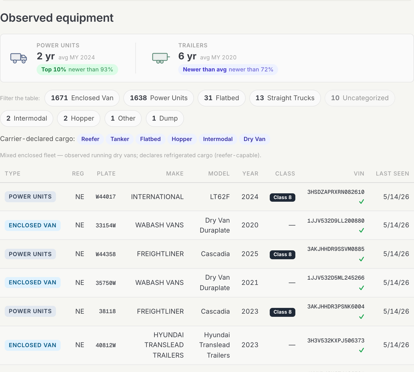Select plate 38118

(107, 311)
